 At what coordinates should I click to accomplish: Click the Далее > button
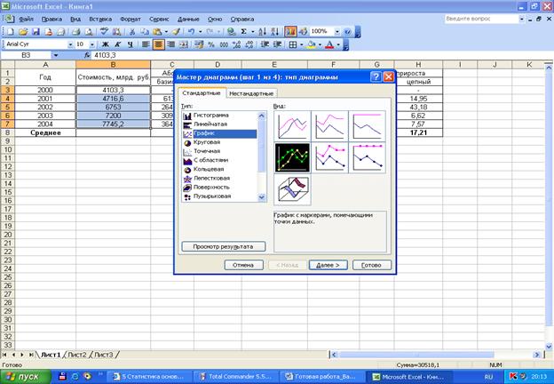click(x=328, y=265)
